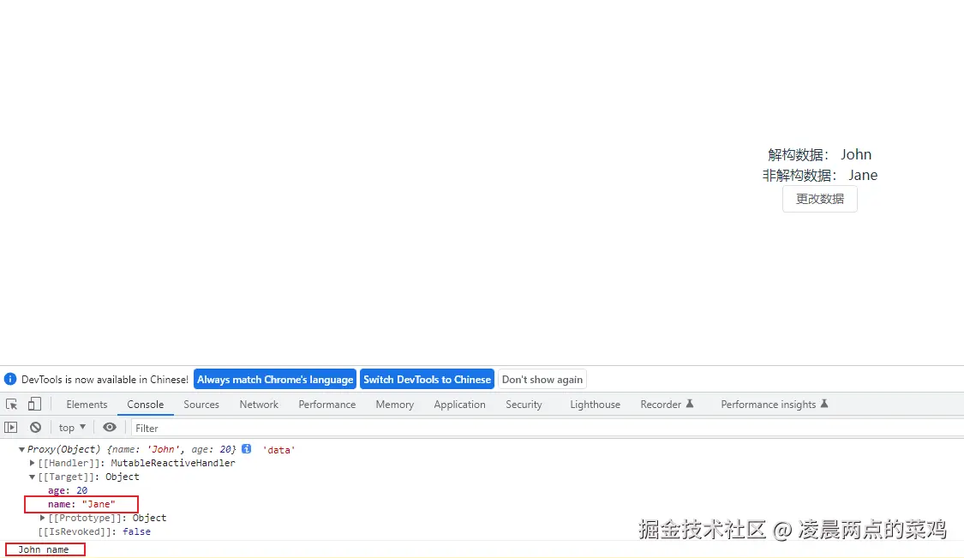Click the 更改数据 button

pyautogui.click(x=819, y=199)
